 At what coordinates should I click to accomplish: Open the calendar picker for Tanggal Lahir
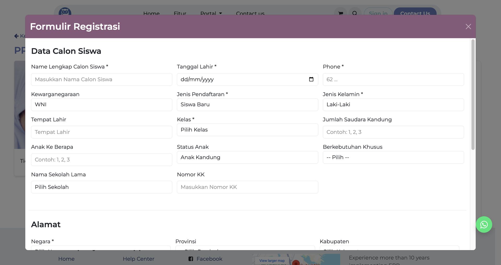[311, 79]
